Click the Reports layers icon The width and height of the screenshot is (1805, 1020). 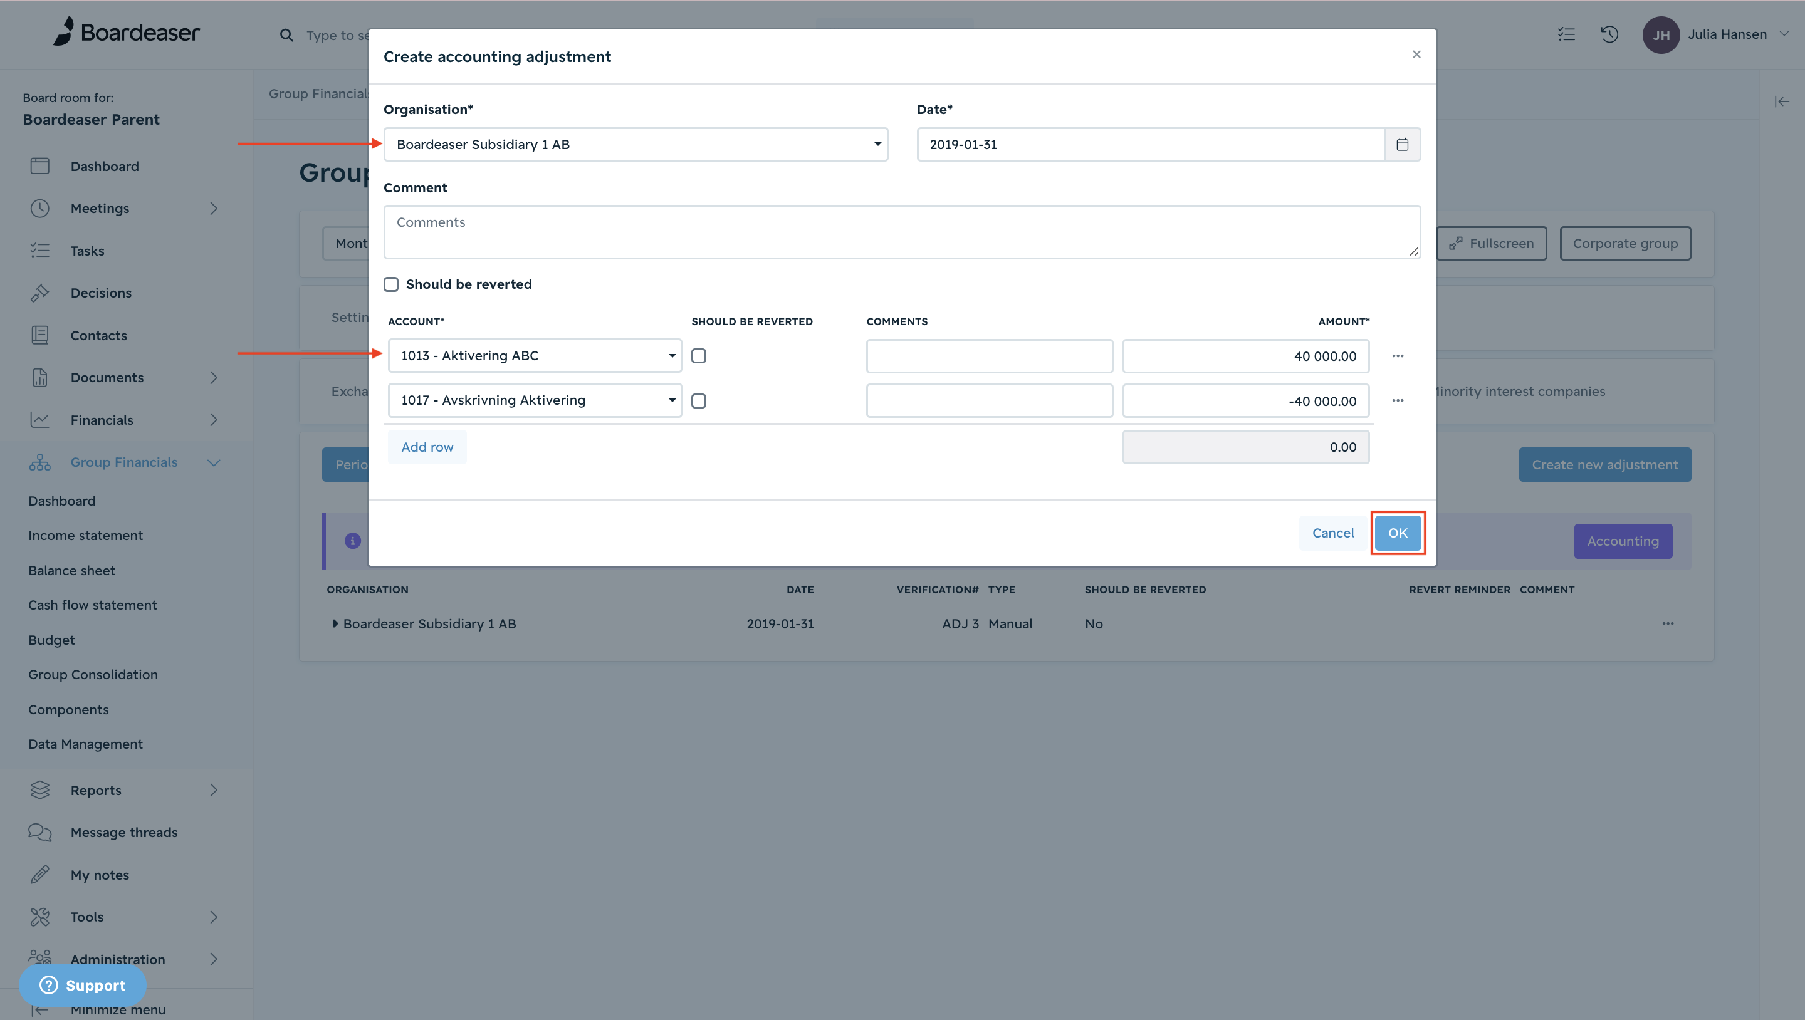point(40,790)
